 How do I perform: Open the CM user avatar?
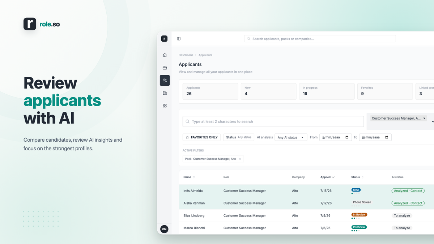164,229
